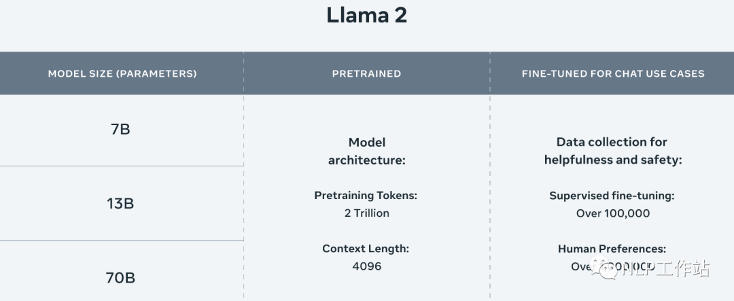Click the 4096 context length value
The height and width of the screenshot is (301, 734).
click(366, 266)
